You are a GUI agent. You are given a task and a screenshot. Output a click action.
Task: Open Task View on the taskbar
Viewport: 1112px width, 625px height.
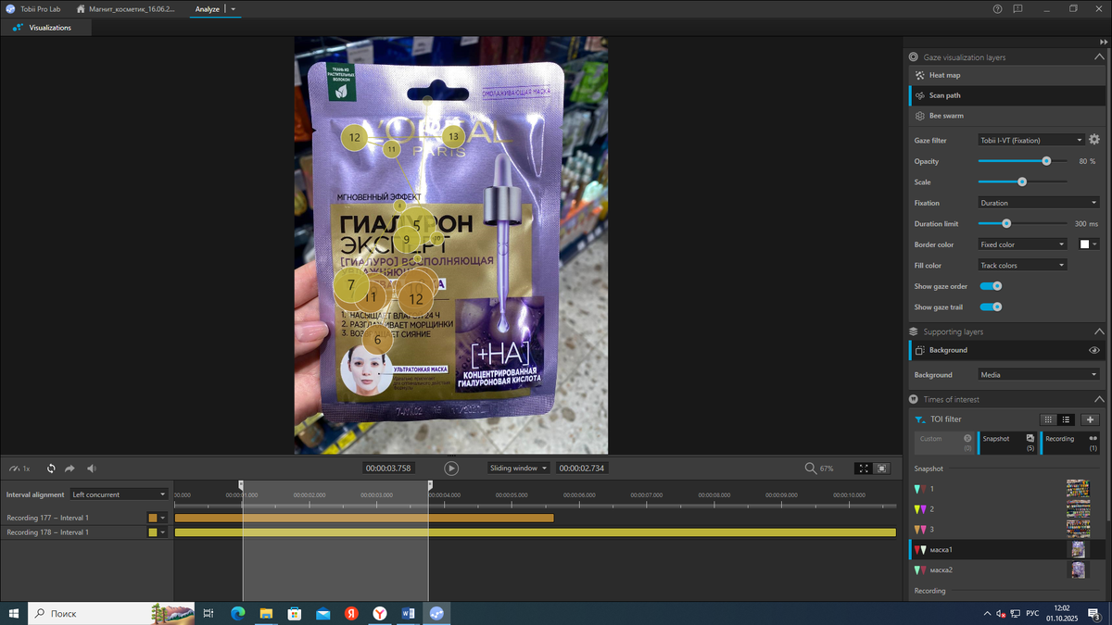click(x=208, y=613)
